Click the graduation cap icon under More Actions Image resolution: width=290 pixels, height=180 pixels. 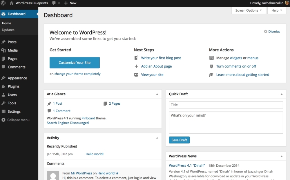[211, 75]
